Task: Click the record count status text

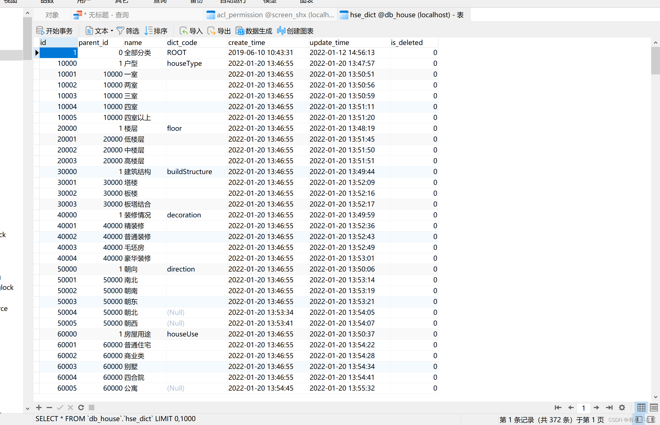Action: coord(552,419)
